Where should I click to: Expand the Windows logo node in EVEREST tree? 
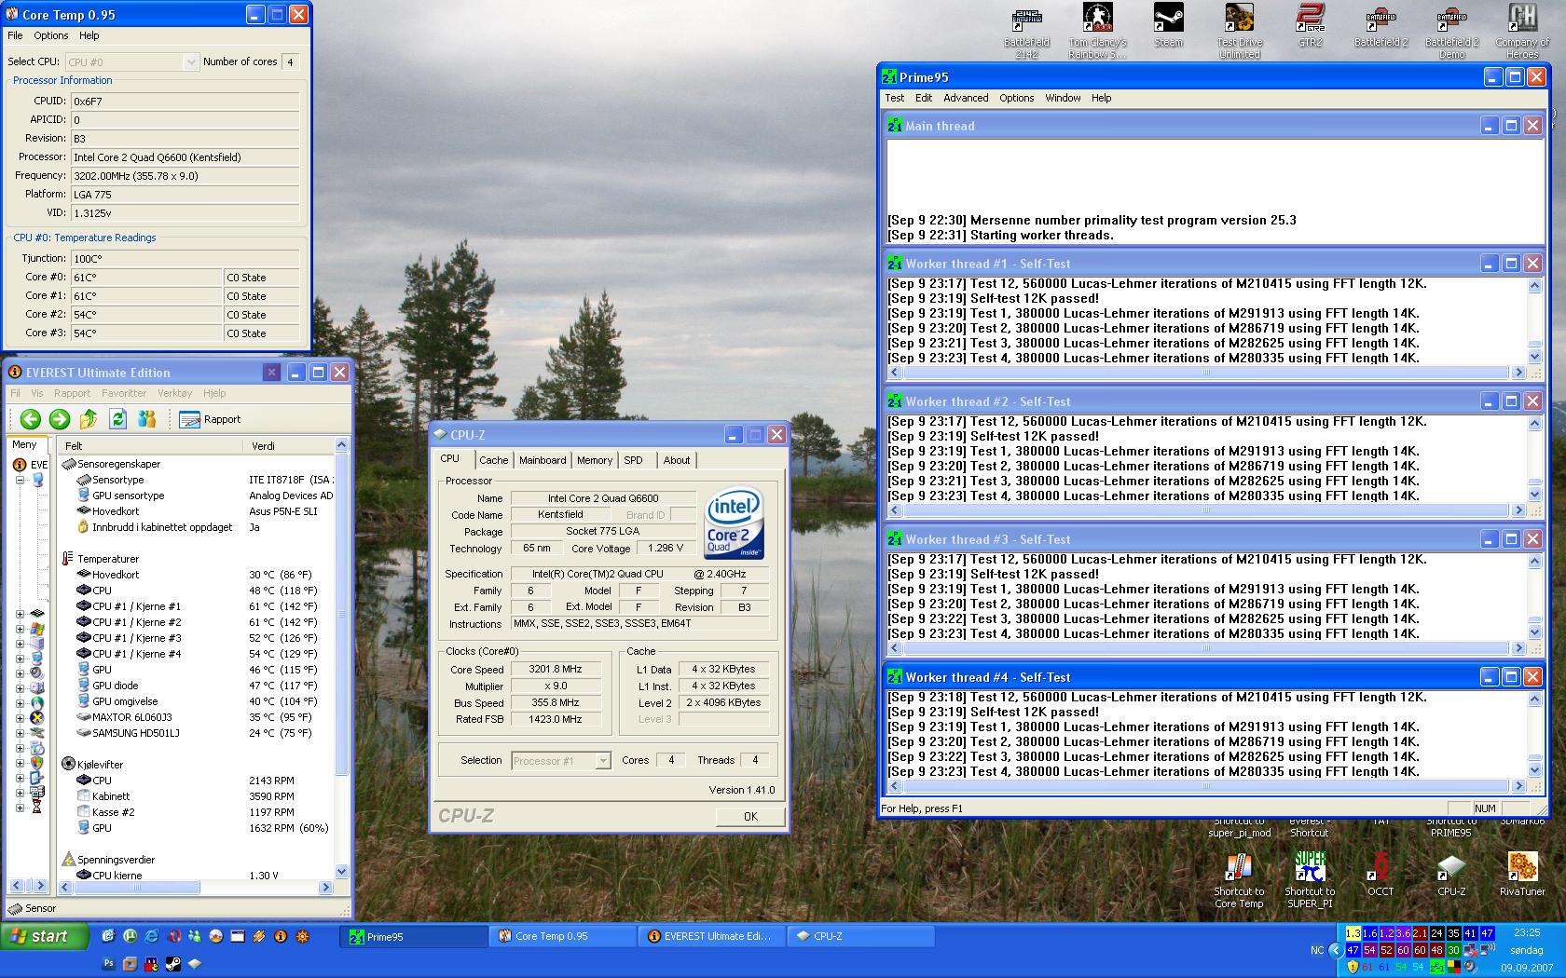(x=20, y=629)
